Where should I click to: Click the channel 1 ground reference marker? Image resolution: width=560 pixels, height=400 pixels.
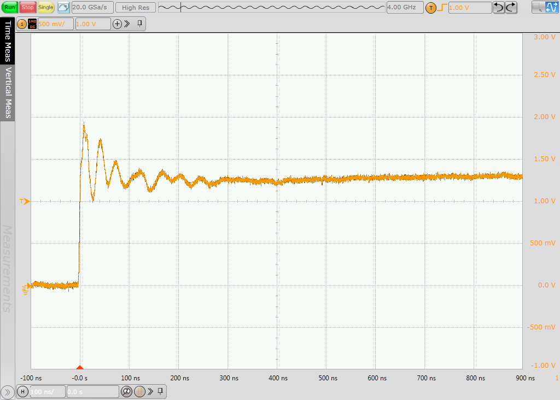[x=26, y=289]
